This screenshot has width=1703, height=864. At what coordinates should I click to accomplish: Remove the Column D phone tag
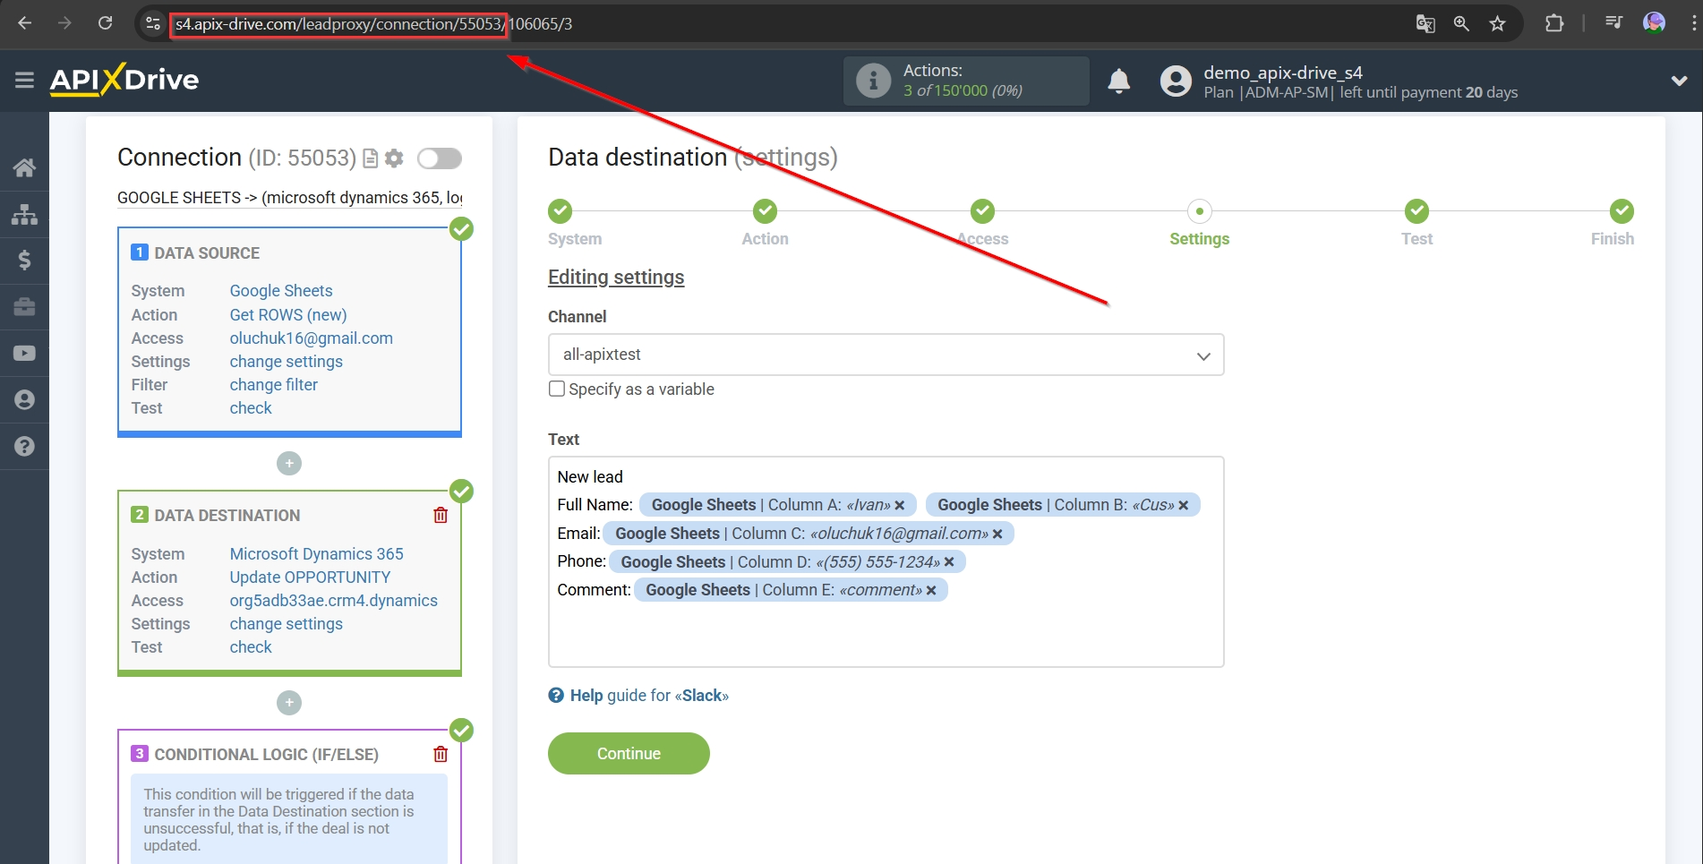click(949, 562)
